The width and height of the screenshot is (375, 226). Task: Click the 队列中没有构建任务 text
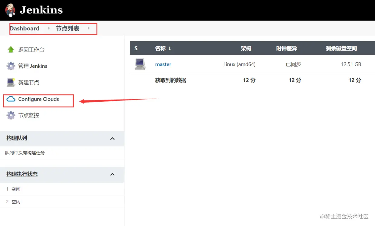(x=25, y=153)
